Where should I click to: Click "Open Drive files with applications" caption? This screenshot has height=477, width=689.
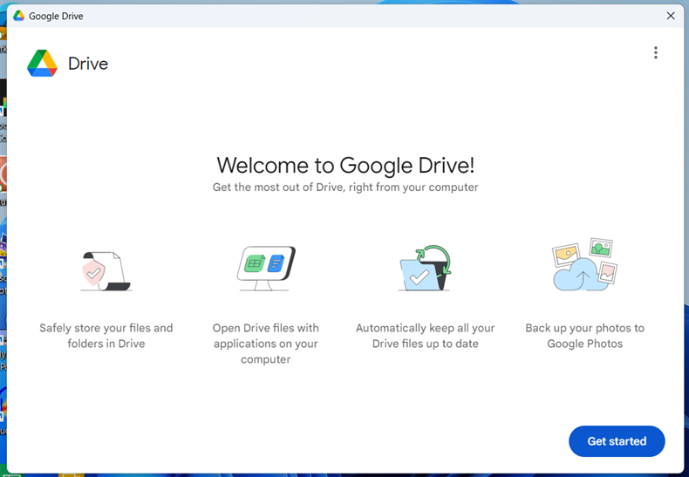266,344
